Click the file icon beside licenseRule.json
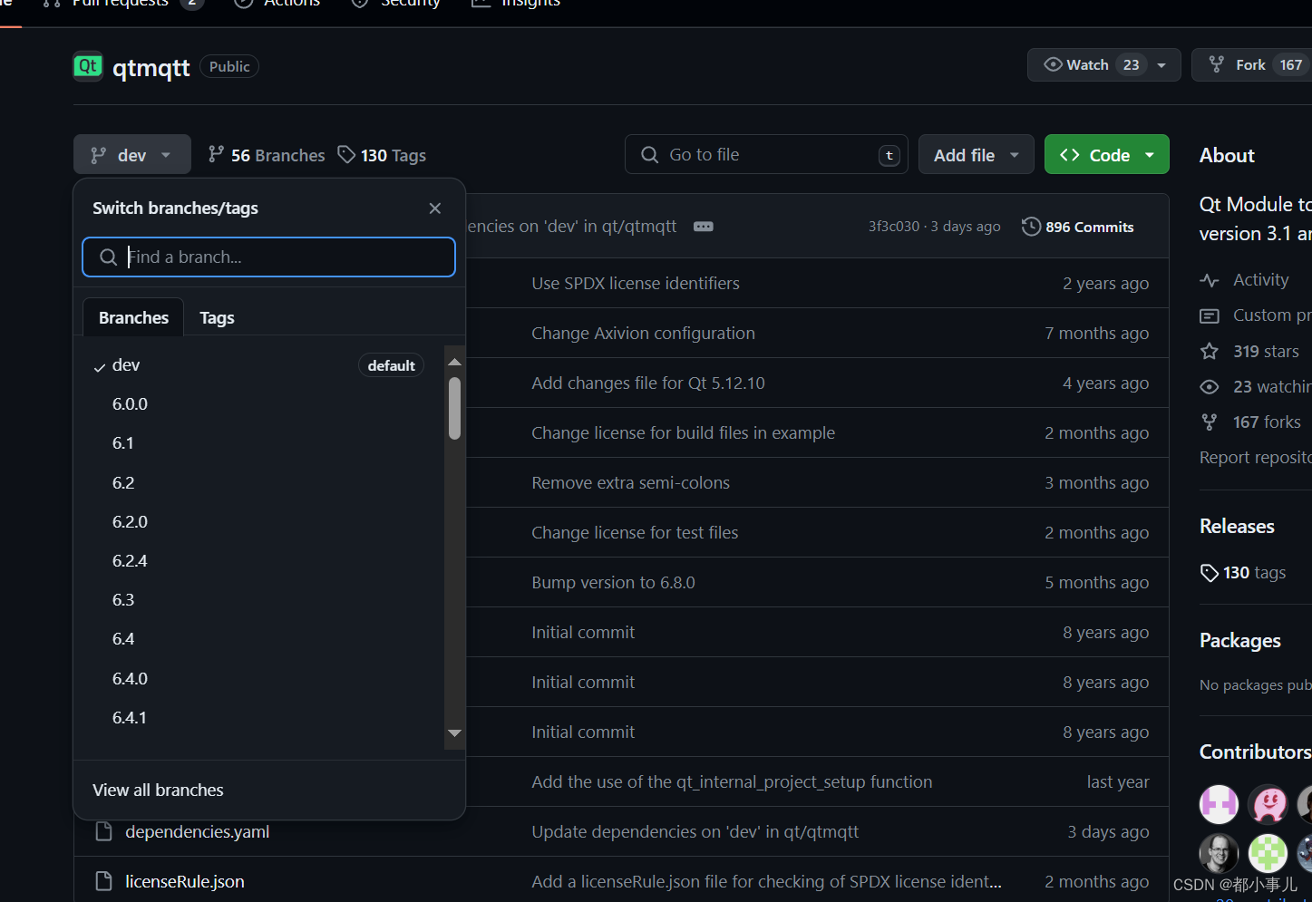Screen dimensions: 1312x902 point(102,880)
